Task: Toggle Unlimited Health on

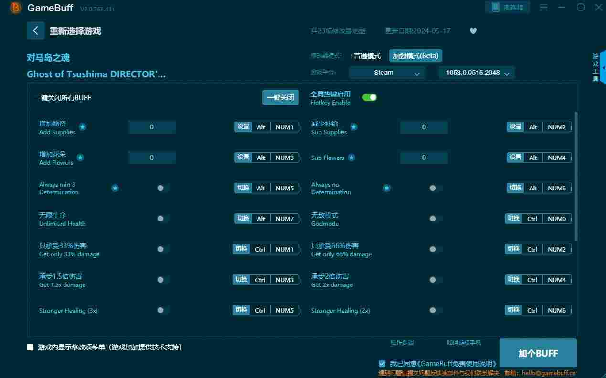Action: [163, 219]
